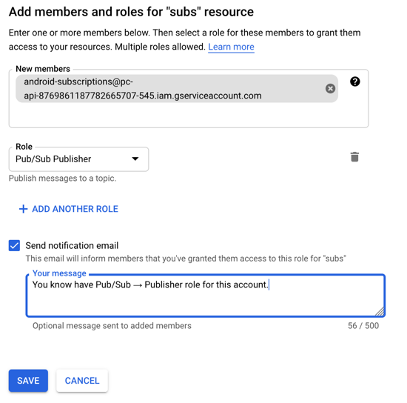This screenshot has width=407, height=403.
Task: Select the service account email chip text
Action: pos(143,89)
